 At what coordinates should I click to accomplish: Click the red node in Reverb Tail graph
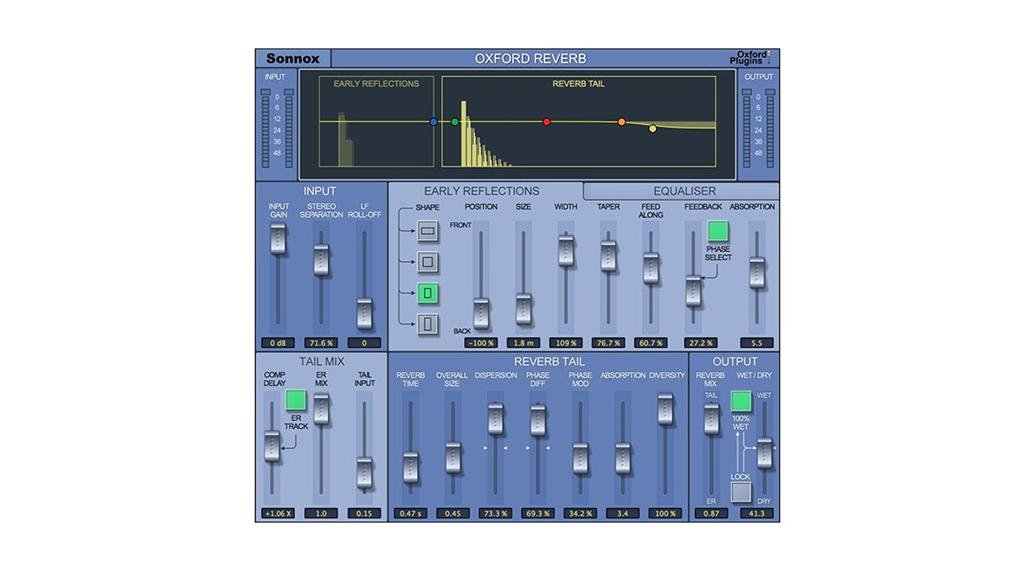(546, 122)
